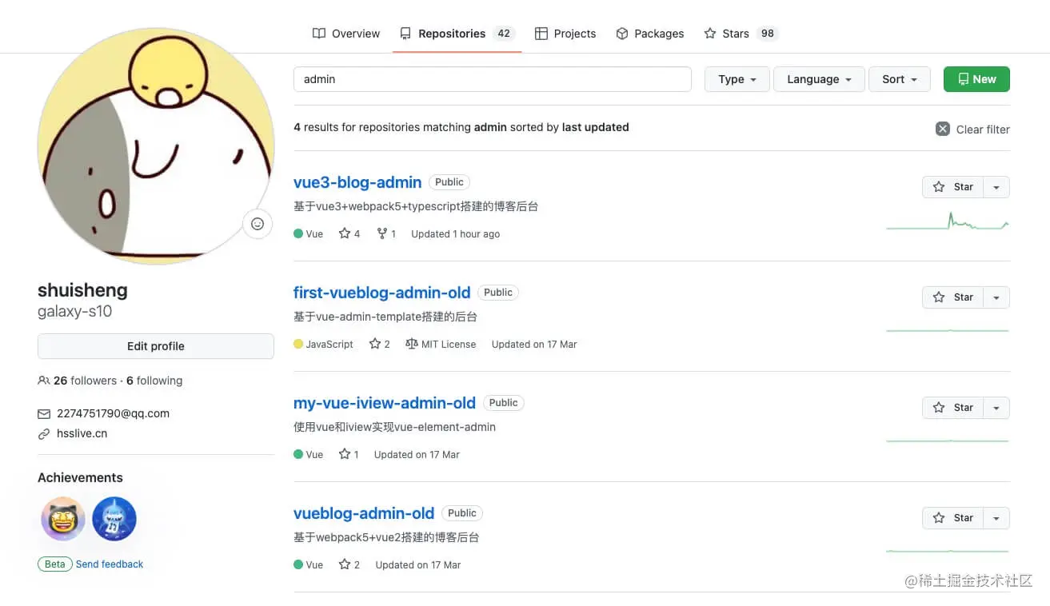
Task: View forks count of vue3-blog-admin
Action: pyautogui.click(x=386, y=234)
